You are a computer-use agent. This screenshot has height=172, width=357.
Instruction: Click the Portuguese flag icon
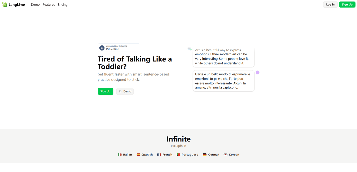[x=178, y=155]
